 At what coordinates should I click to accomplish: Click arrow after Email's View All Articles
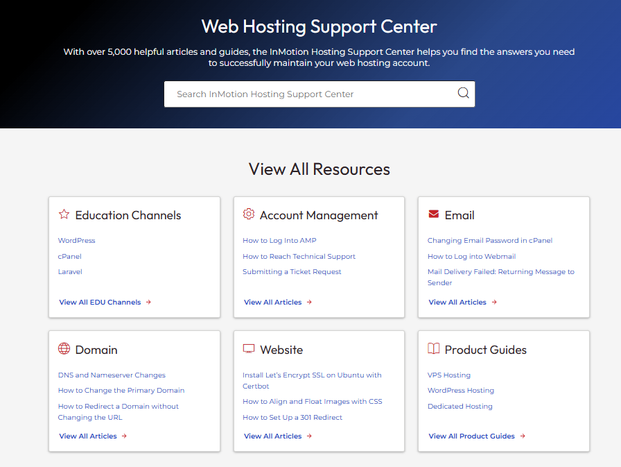tap(494, 302)
